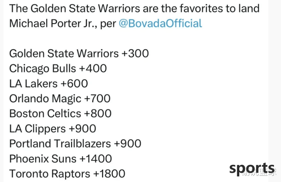281x182 pixels.
Task: Select the +600 odds beside the Lakers
Action: point(74,83)
